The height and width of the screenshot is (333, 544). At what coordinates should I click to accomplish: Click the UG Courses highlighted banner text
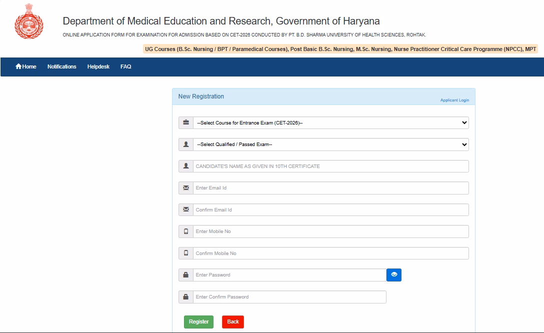340,49
